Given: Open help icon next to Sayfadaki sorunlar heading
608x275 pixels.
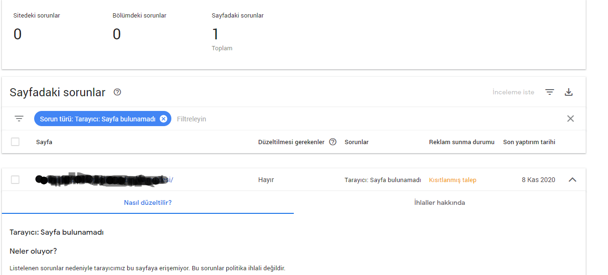Looking at the screenshot, I should (117, 92).
